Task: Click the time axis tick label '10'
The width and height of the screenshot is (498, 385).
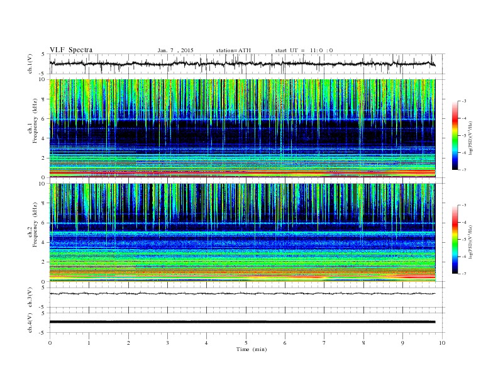Action: [x=442, y=343]
